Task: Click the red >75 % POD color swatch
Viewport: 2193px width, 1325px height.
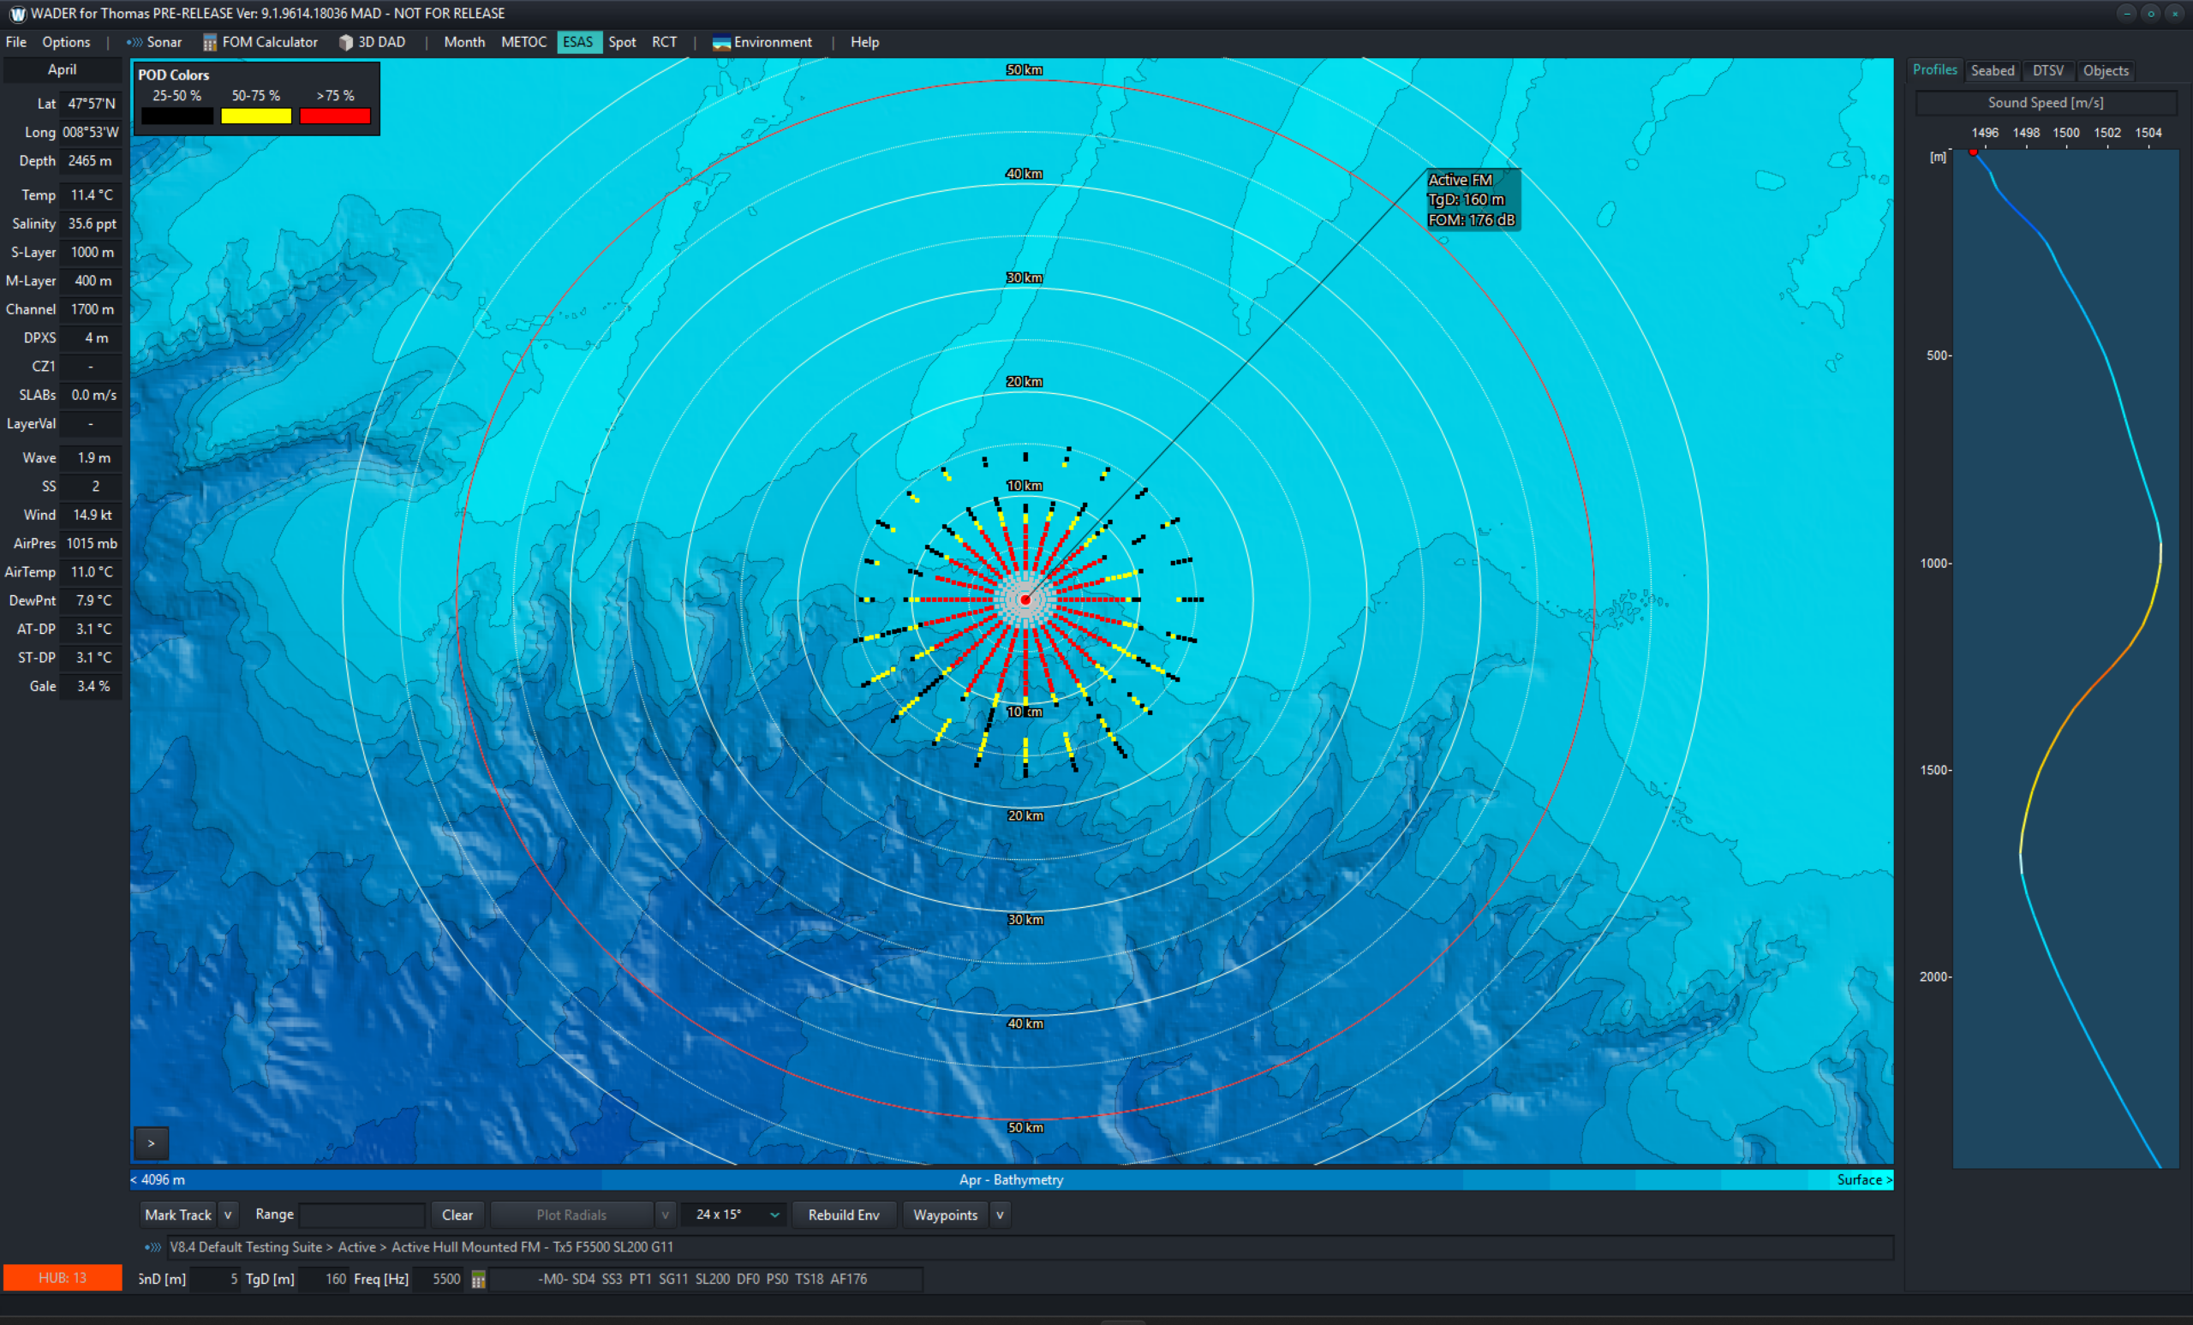Action: (x=335, y=116)
